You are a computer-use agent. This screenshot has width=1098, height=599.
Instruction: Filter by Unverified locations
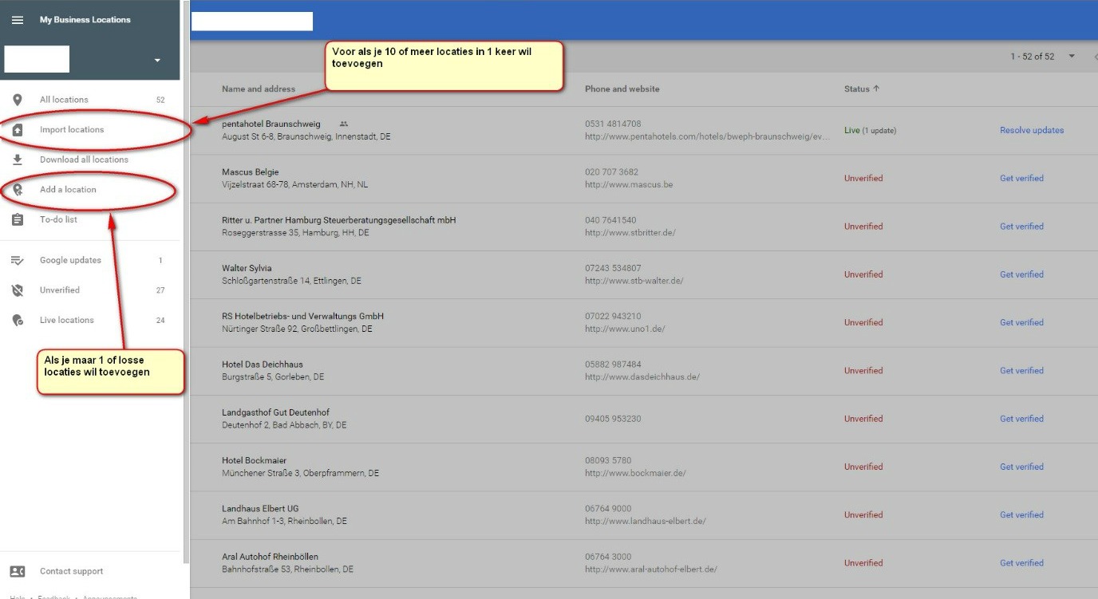60,290
